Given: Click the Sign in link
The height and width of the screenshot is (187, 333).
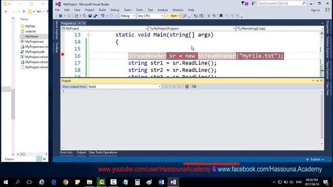Looking at the screenshot, I should pyautogui.click(x=315, y=10).
